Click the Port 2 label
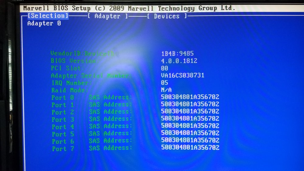The image size is (304, 171). pyautogui.click(x=63, y=112)
